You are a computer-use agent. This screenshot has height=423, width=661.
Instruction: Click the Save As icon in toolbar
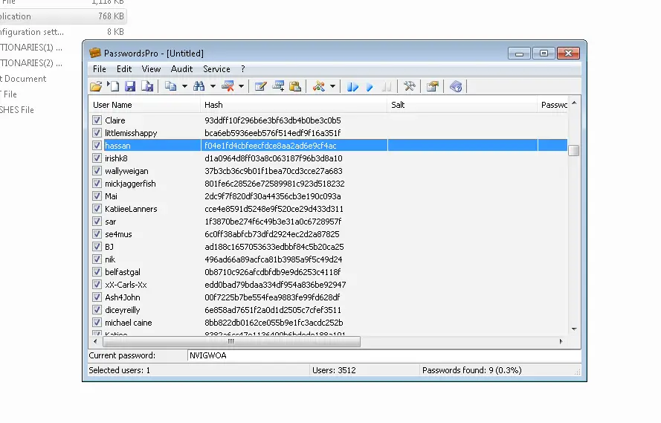pos(147,86)
